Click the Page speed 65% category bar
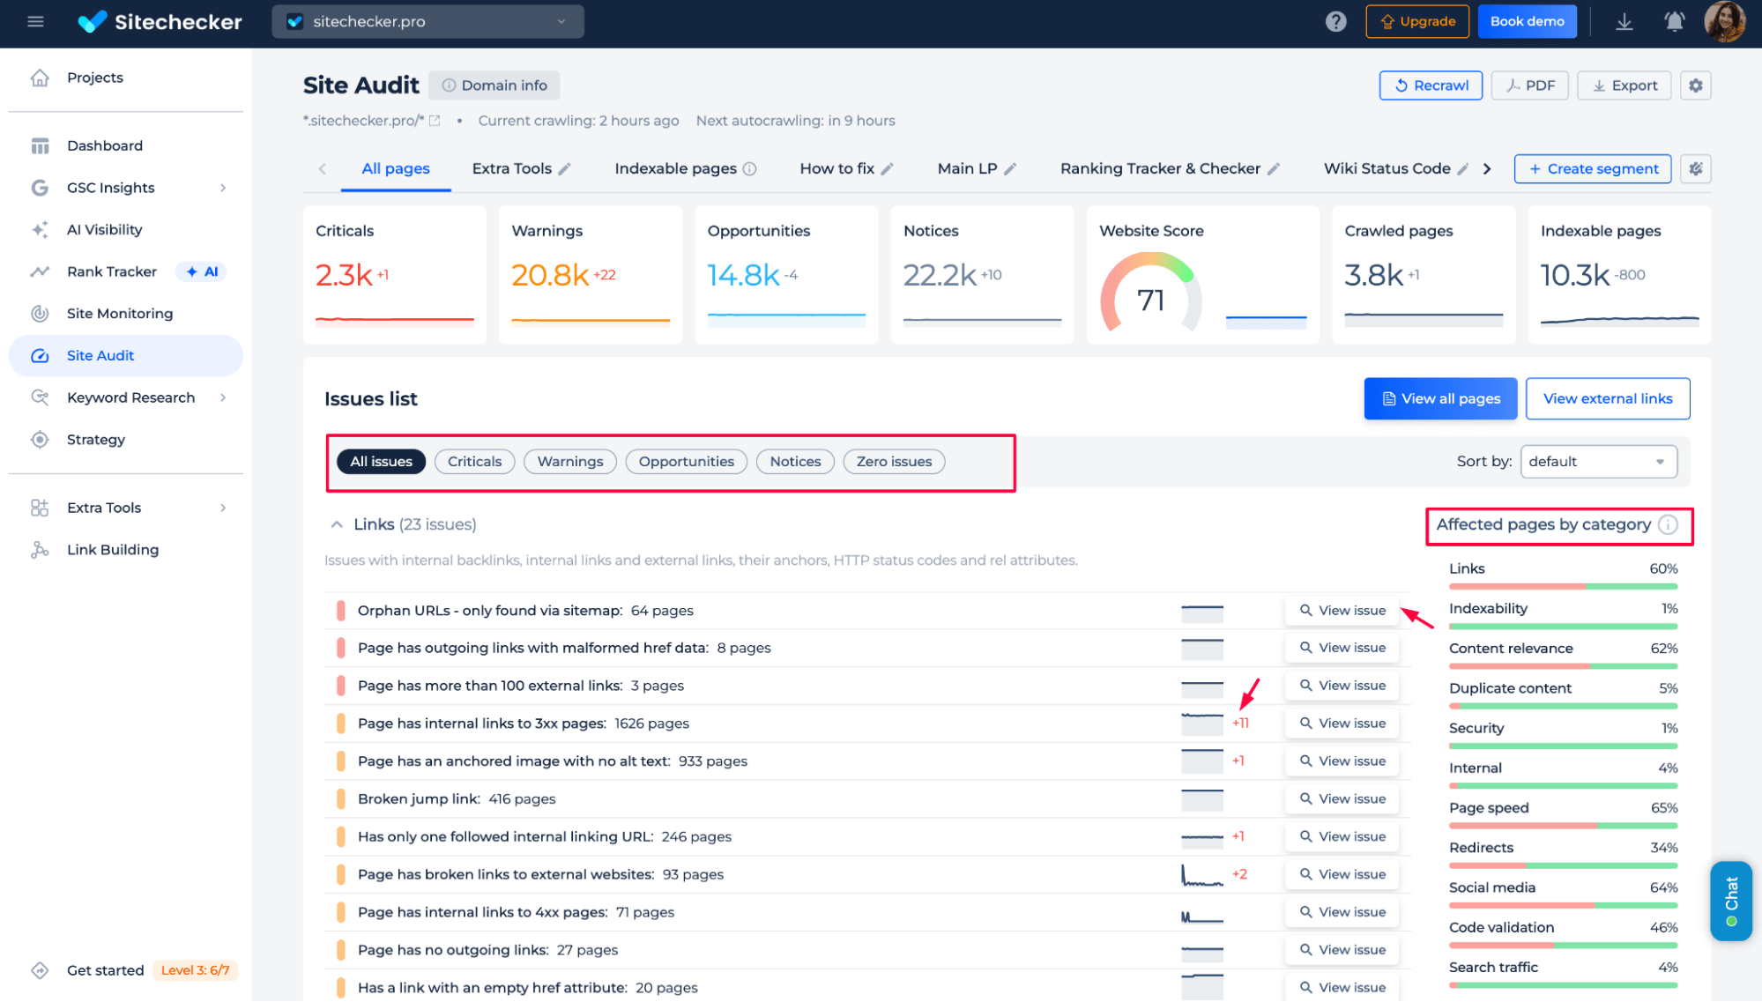This screenshot has width=1762, height=1002. [x=1563, y=826]
